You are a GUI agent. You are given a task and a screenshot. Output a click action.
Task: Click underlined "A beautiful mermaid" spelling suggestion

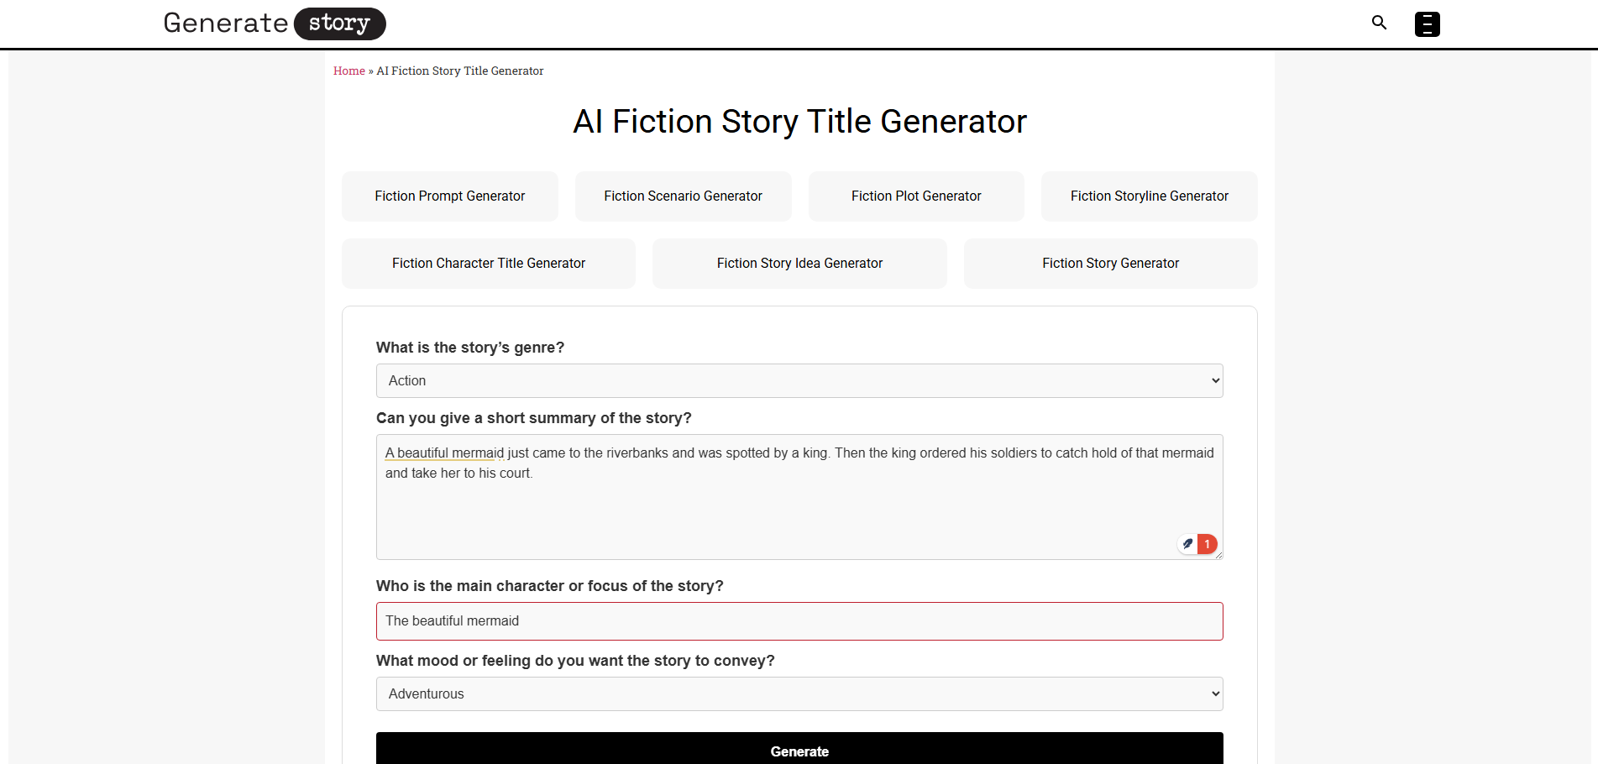click(443, 453)
